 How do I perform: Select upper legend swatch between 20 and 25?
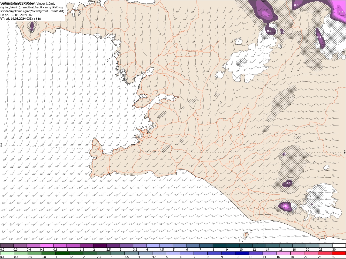(x=312, y=245)
